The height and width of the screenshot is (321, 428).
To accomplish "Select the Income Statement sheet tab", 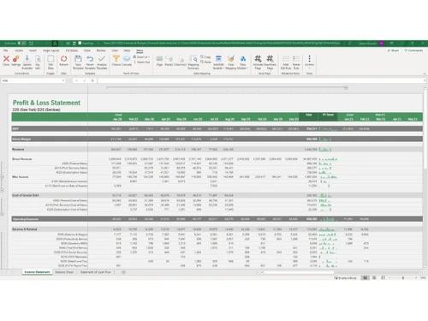I will coord(37,272).
